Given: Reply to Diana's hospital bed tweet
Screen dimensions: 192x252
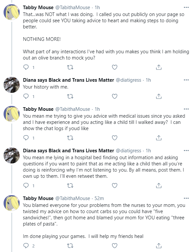Looking at the screenshot, I should (26, 185).
